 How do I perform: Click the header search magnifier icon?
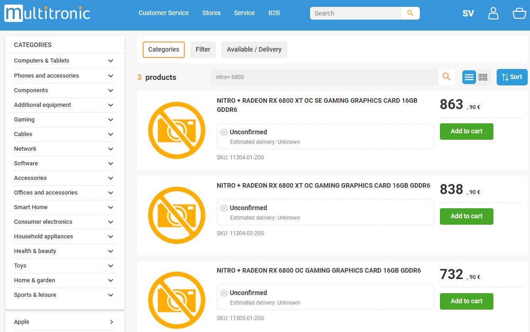(410, 13)
